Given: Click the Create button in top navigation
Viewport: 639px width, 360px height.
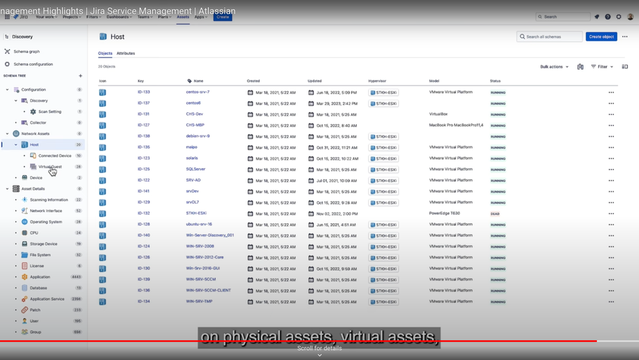Looking at the screenshot, I should pos(223,17).
